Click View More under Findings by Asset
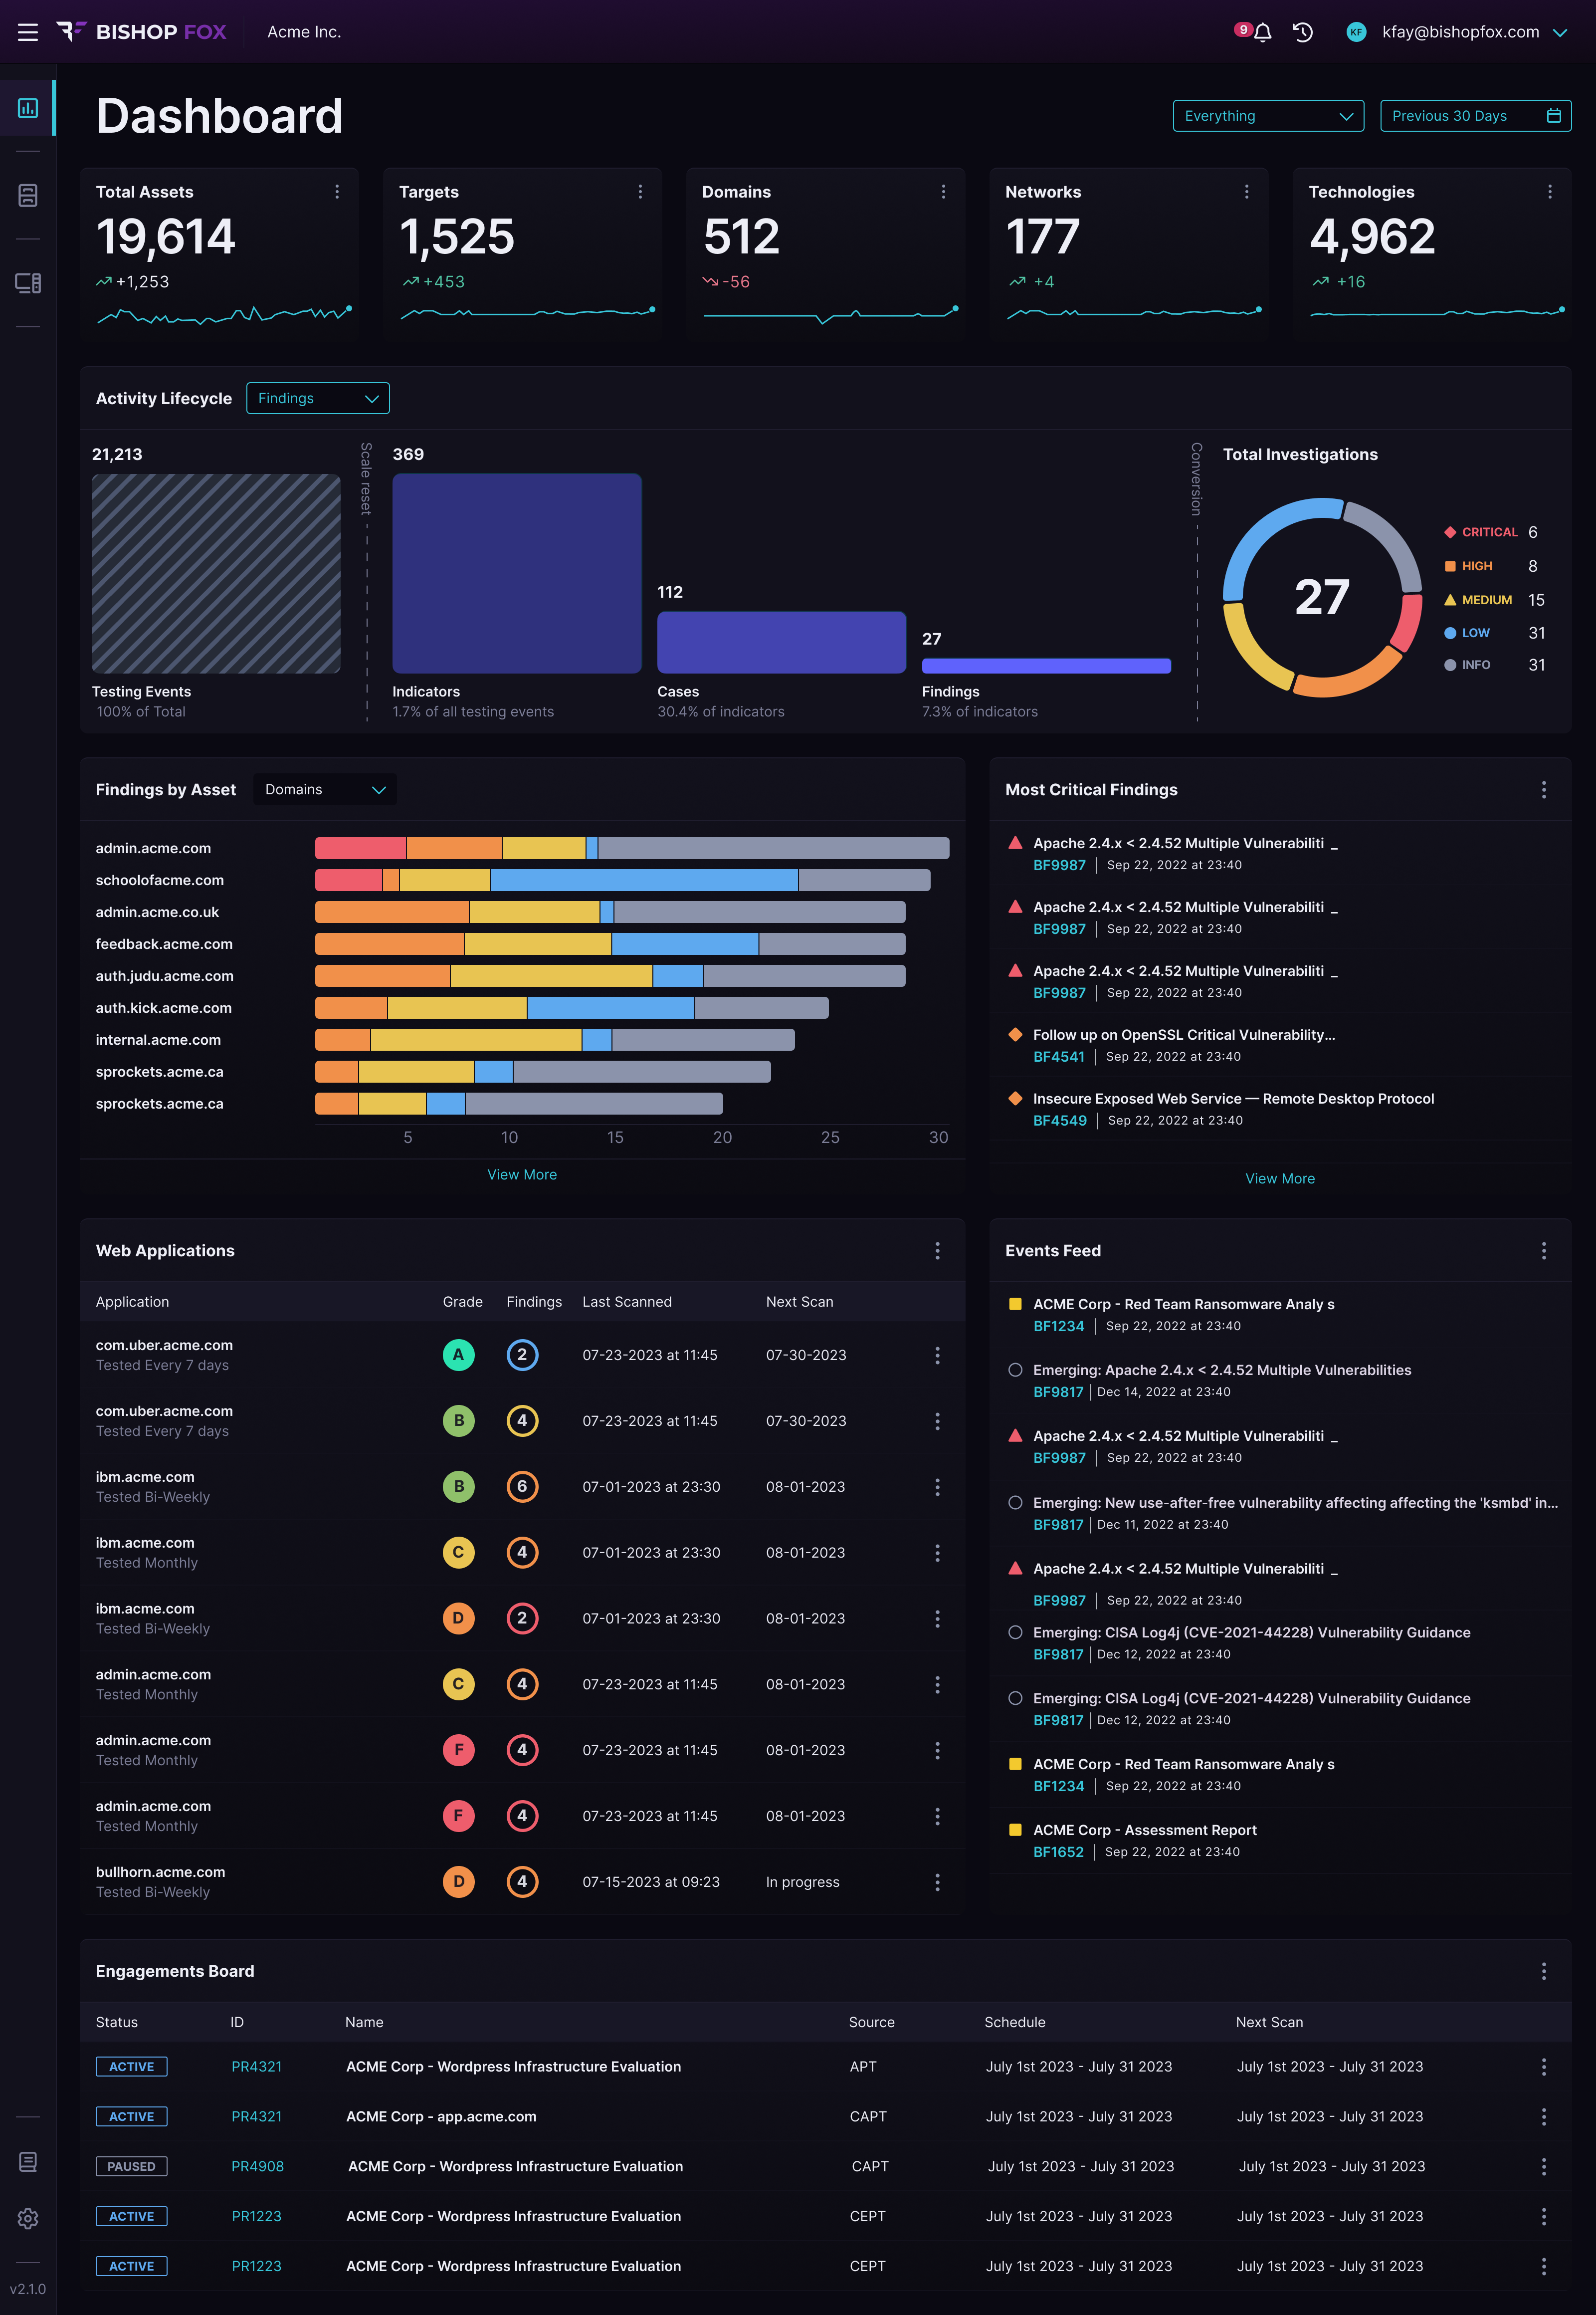This screenshot has height=2315, width=1596. [x=522, y=1174]
